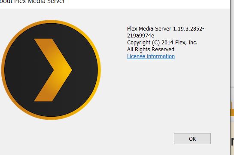Click the About Plex Media Server title
234x155 pixels.
pyautogui.click(x=32, y=2)
